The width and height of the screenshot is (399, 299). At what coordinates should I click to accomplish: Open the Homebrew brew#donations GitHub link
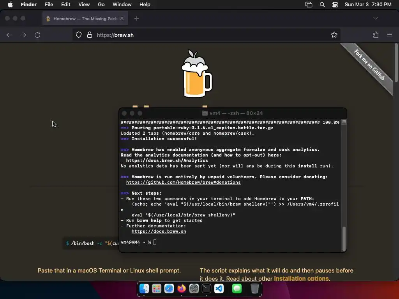click(x=183, y=182)
